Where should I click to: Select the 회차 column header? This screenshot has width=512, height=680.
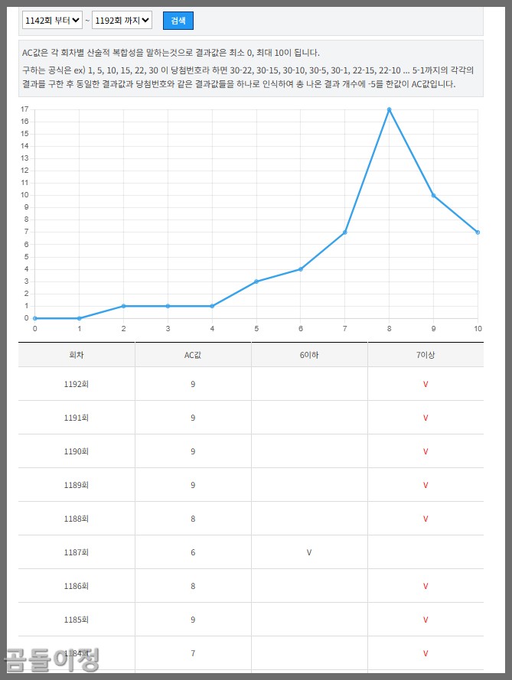pos(77,355)
